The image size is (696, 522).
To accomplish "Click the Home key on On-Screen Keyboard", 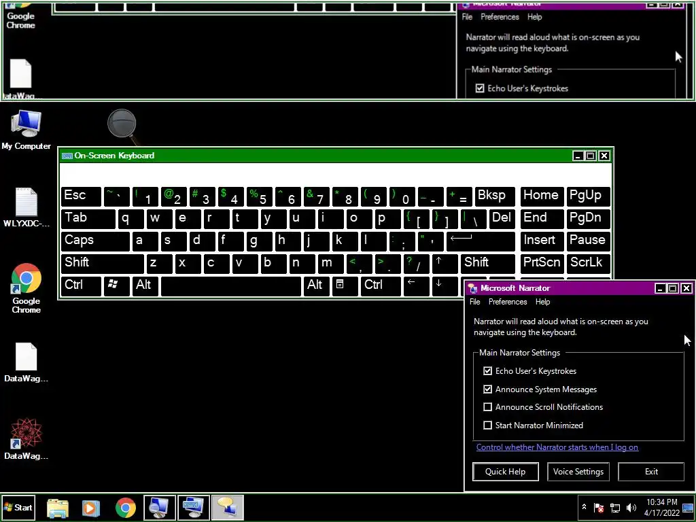I will 542,196.
